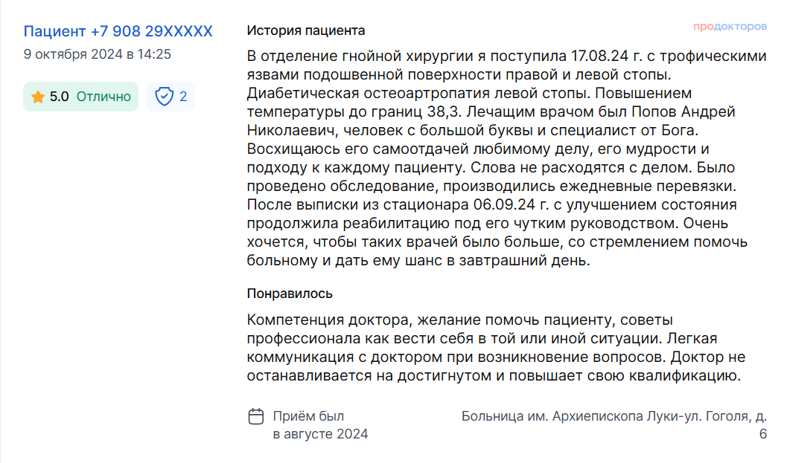Click the в августе 2024 line
The height and width of the screenshot is (463, 787).
[320, 434]
